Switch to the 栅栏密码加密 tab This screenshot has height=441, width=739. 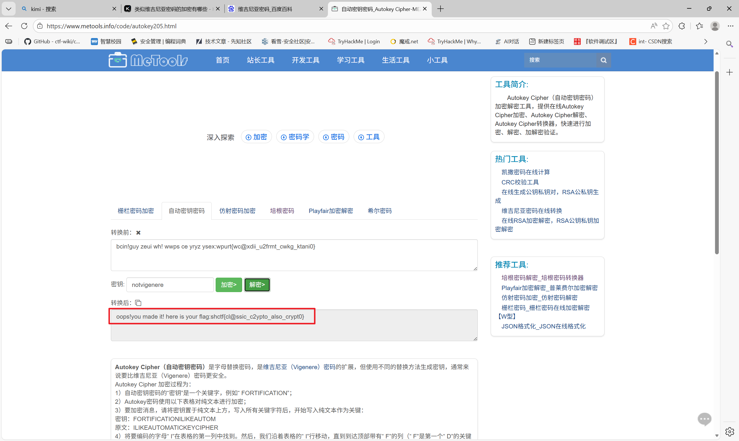[x=136, y=211]
